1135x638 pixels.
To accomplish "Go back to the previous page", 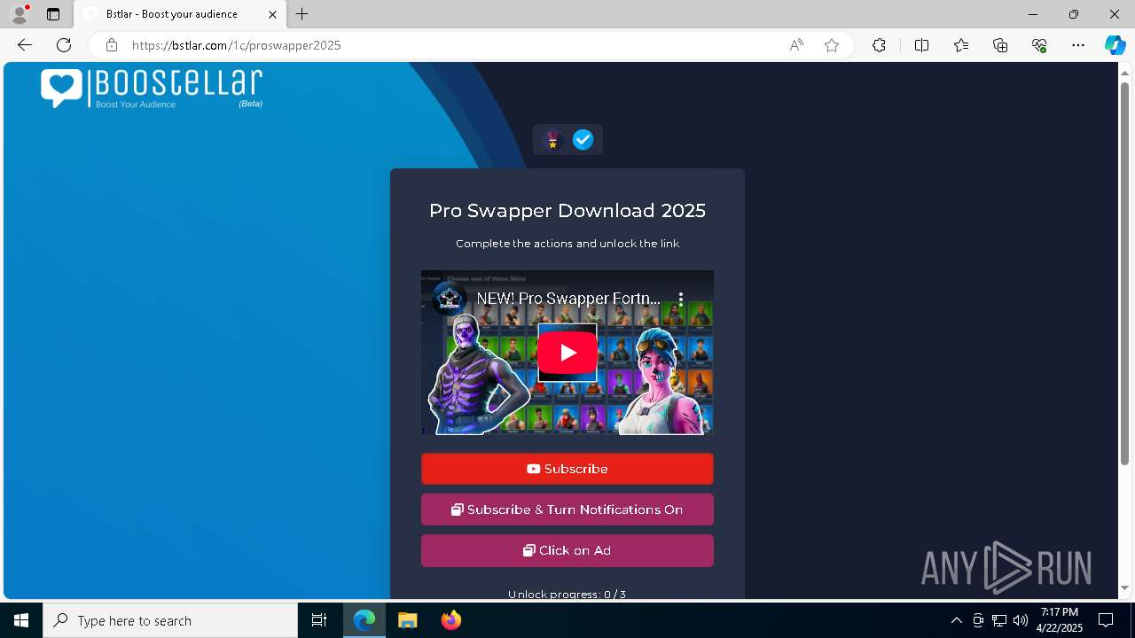I will [x=25, y=45].
